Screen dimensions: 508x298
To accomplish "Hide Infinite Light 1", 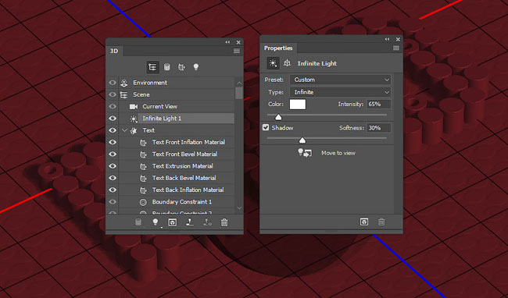I will point(113,119).
